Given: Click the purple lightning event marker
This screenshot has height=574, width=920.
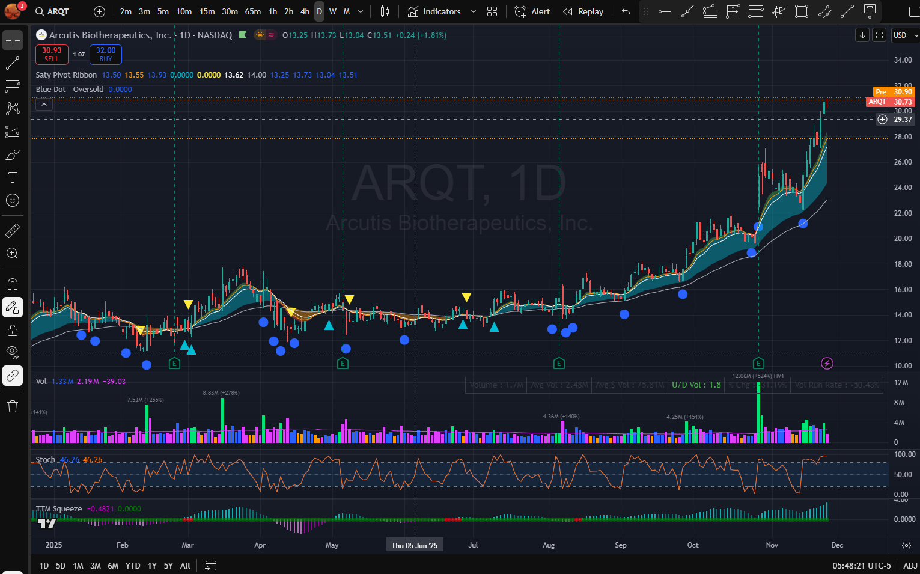Looking at the screenshot, I should click(x=827, y=363).
